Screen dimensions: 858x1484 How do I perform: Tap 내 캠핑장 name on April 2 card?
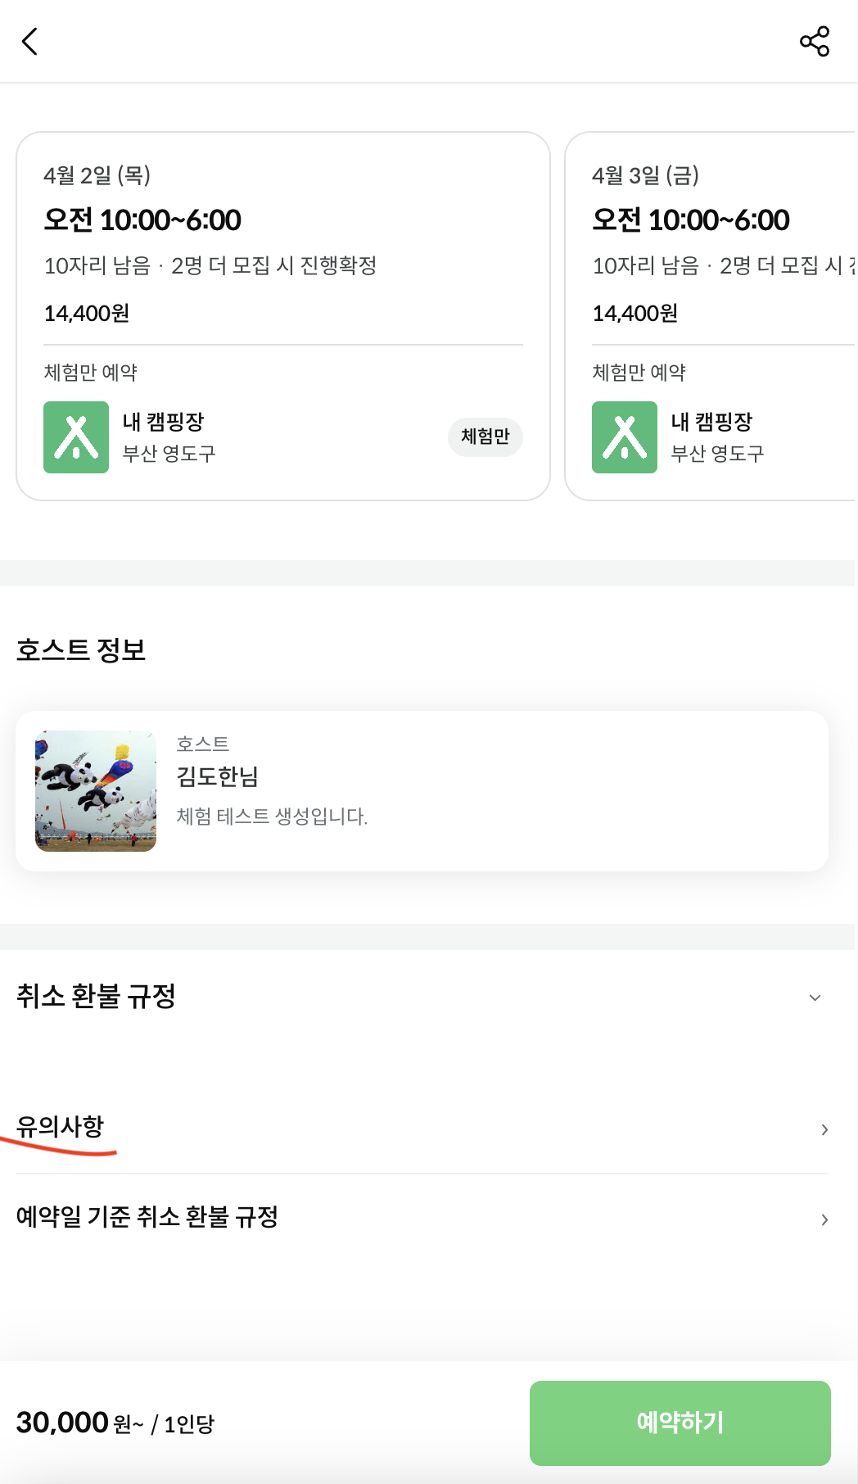(163, 422)
